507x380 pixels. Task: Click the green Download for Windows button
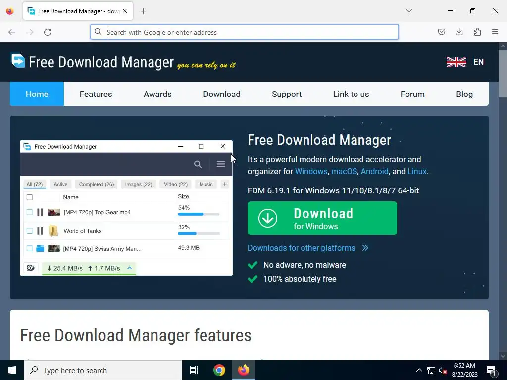[x=322, y=218]
